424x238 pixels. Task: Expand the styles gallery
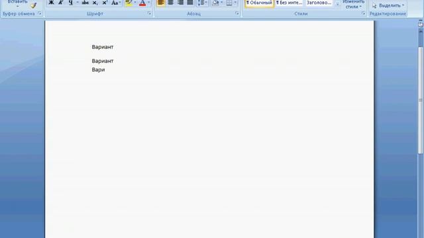[337, 4]
